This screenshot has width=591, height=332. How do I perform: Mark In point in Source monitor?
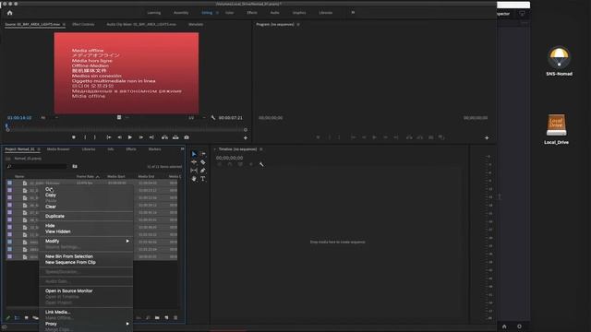85,137
